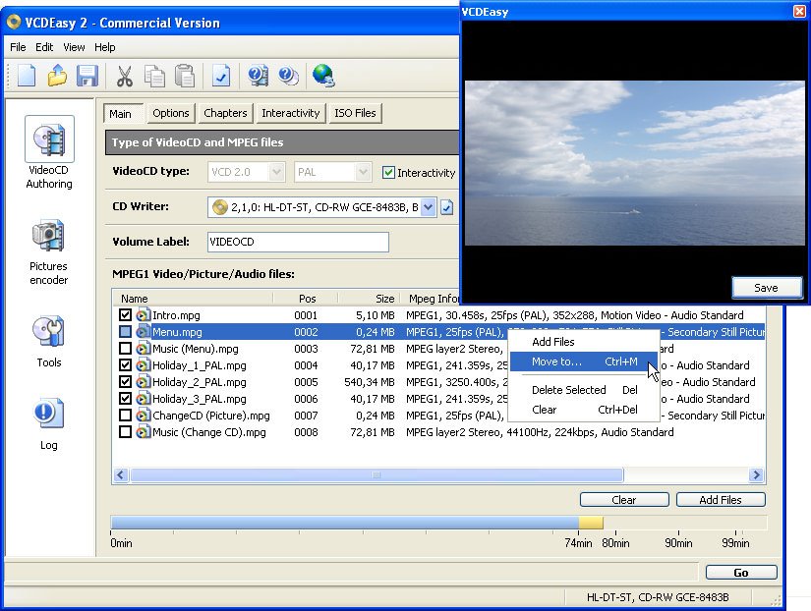Expand the CD Writer drive dropdown

point(429,207)
